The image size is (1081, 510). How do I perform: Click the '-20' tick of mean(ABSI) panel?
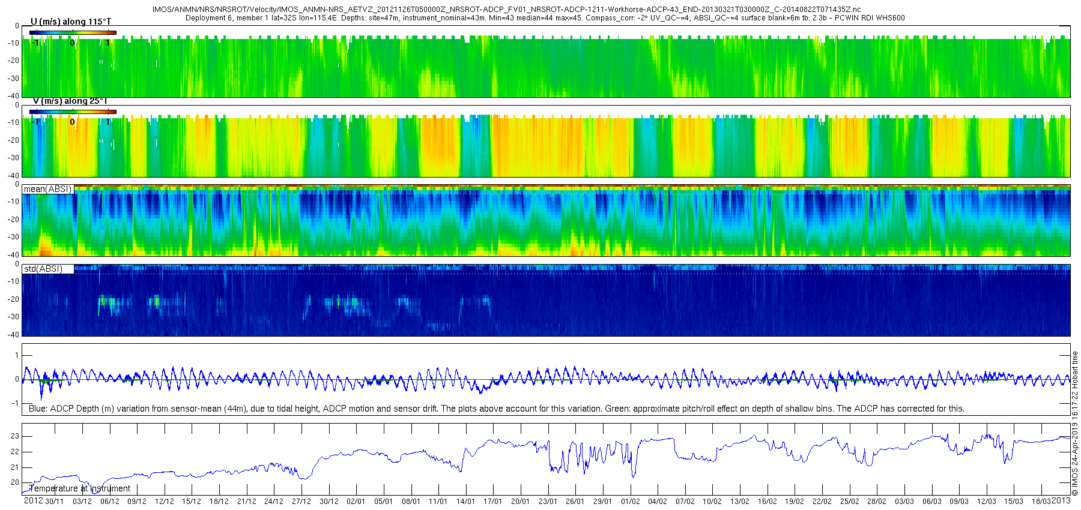tap(13, 220)
